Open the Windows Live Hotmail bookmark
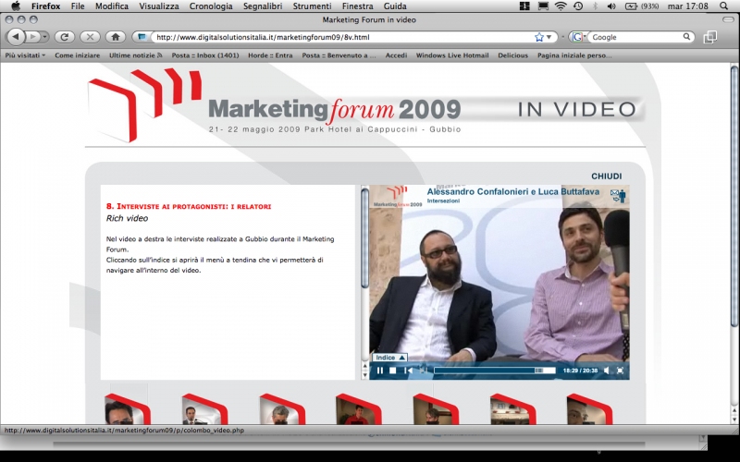 coord(452,55)
